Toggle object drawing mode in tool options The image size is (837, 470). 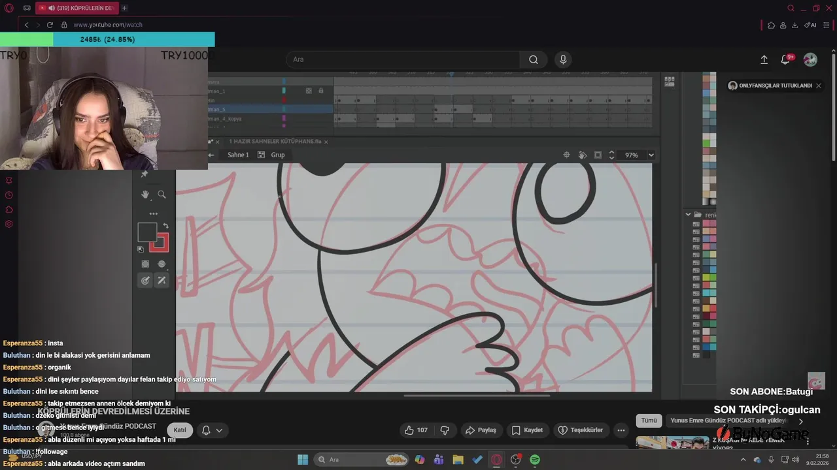click(145, 264)
